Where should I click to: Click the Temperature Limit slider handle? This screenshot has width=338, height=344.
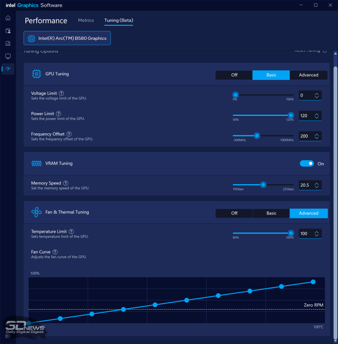[291, 233]
